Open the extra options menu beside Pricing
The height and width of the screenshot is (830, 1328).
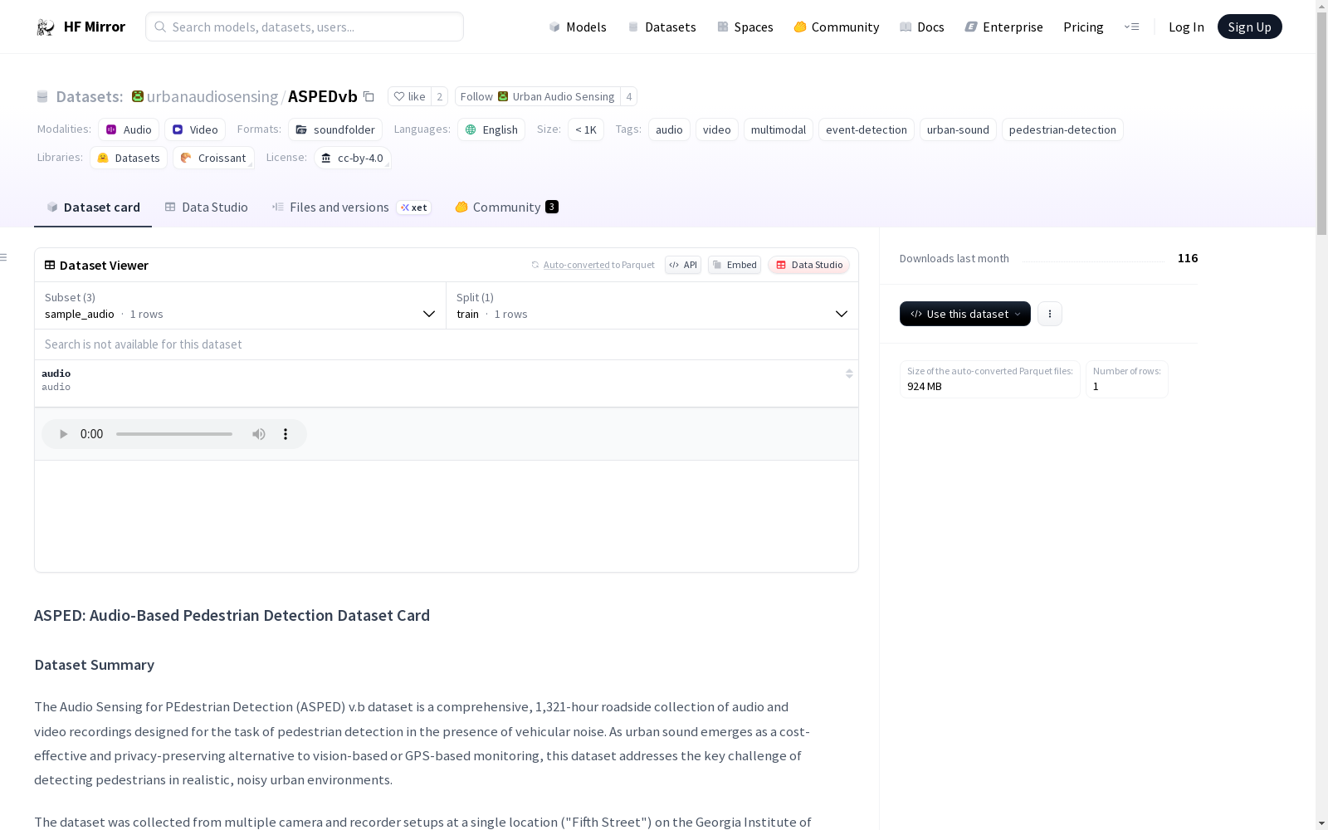tap(1131, 27)
